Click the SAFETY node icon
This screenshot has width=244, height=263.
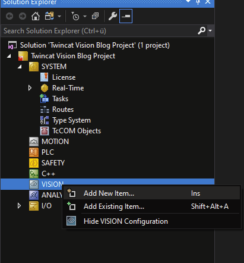(34, 163)
